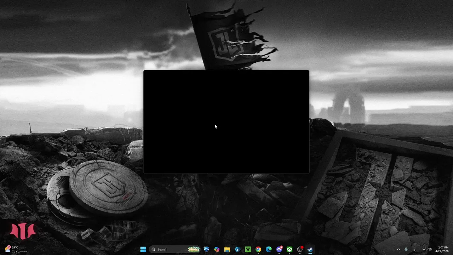Screen dimensions: 453x255
Task: Launch Rocket League from the taskbar
Action: pos(206,249)
